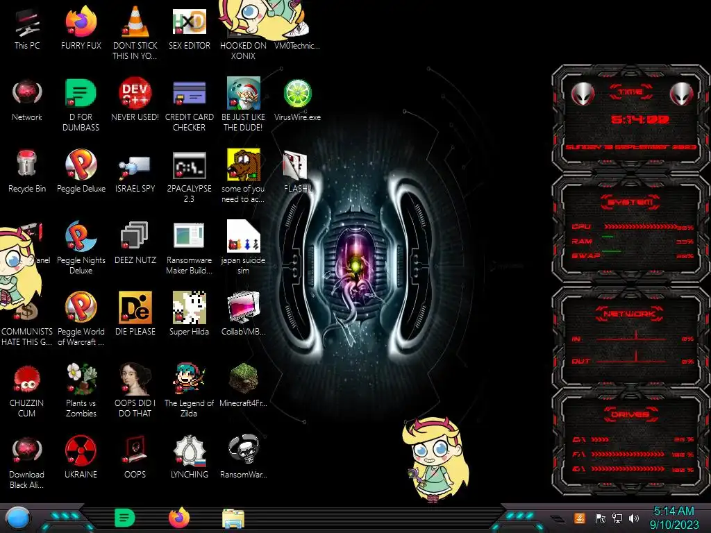This screenshot has width=711, height=533.
Task: Open the Action Center flag tray icon
Action: pyautogui.click(x=600, y=518)
